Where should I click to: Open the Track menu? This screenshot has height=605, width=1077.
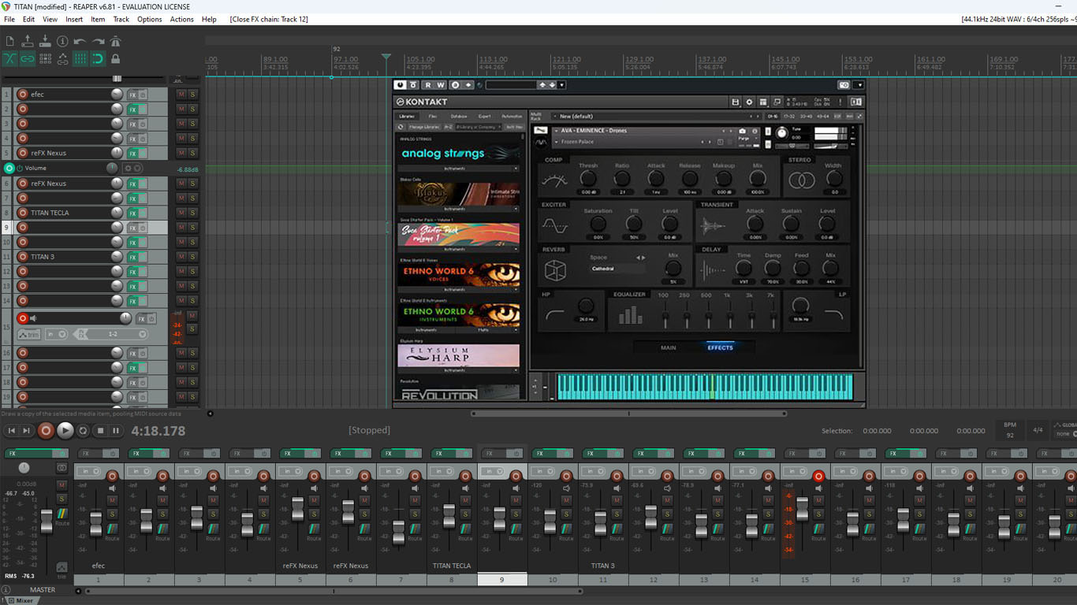[121, 19]
